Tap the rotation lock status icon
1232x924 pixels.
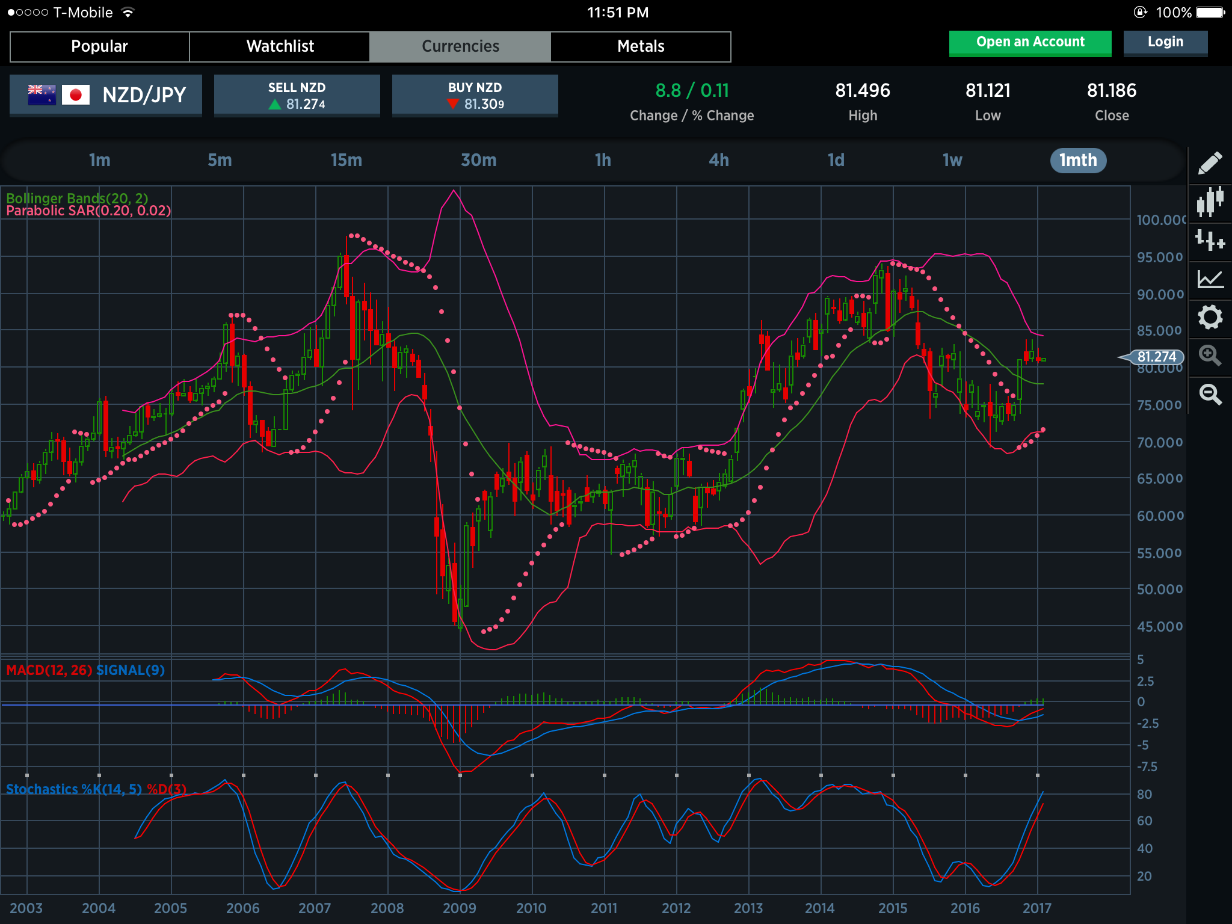tap(1140, 12)
